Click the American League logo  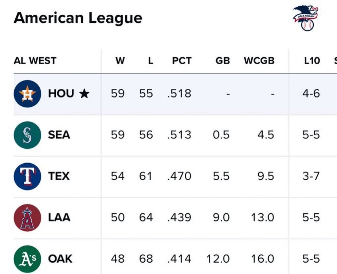point(306,18)
